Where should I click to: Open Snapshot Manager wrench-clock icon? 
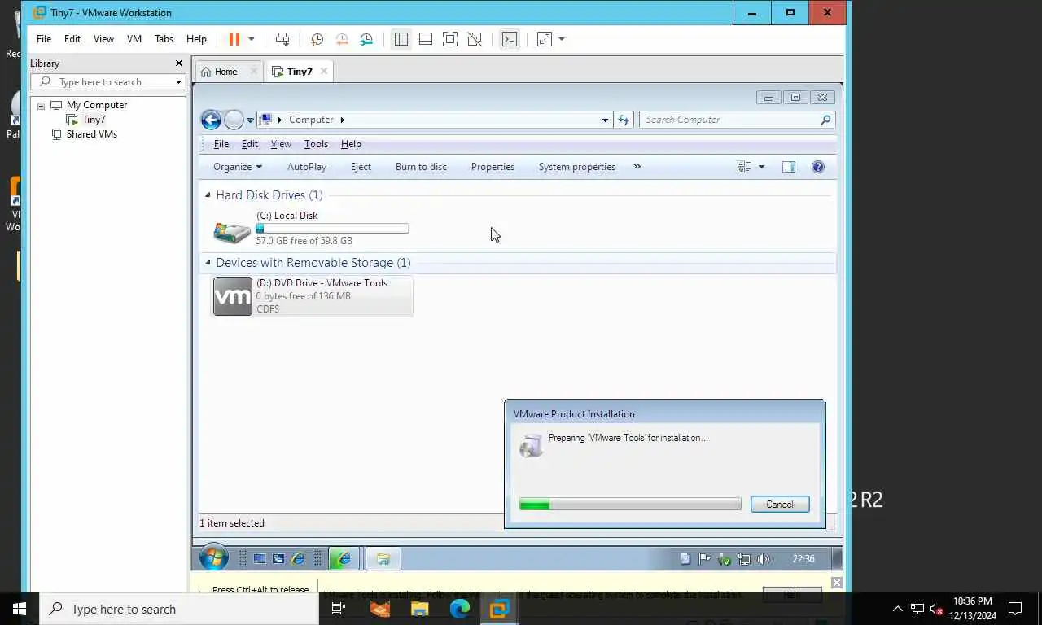pyautogui.click(x=367, y=39)
